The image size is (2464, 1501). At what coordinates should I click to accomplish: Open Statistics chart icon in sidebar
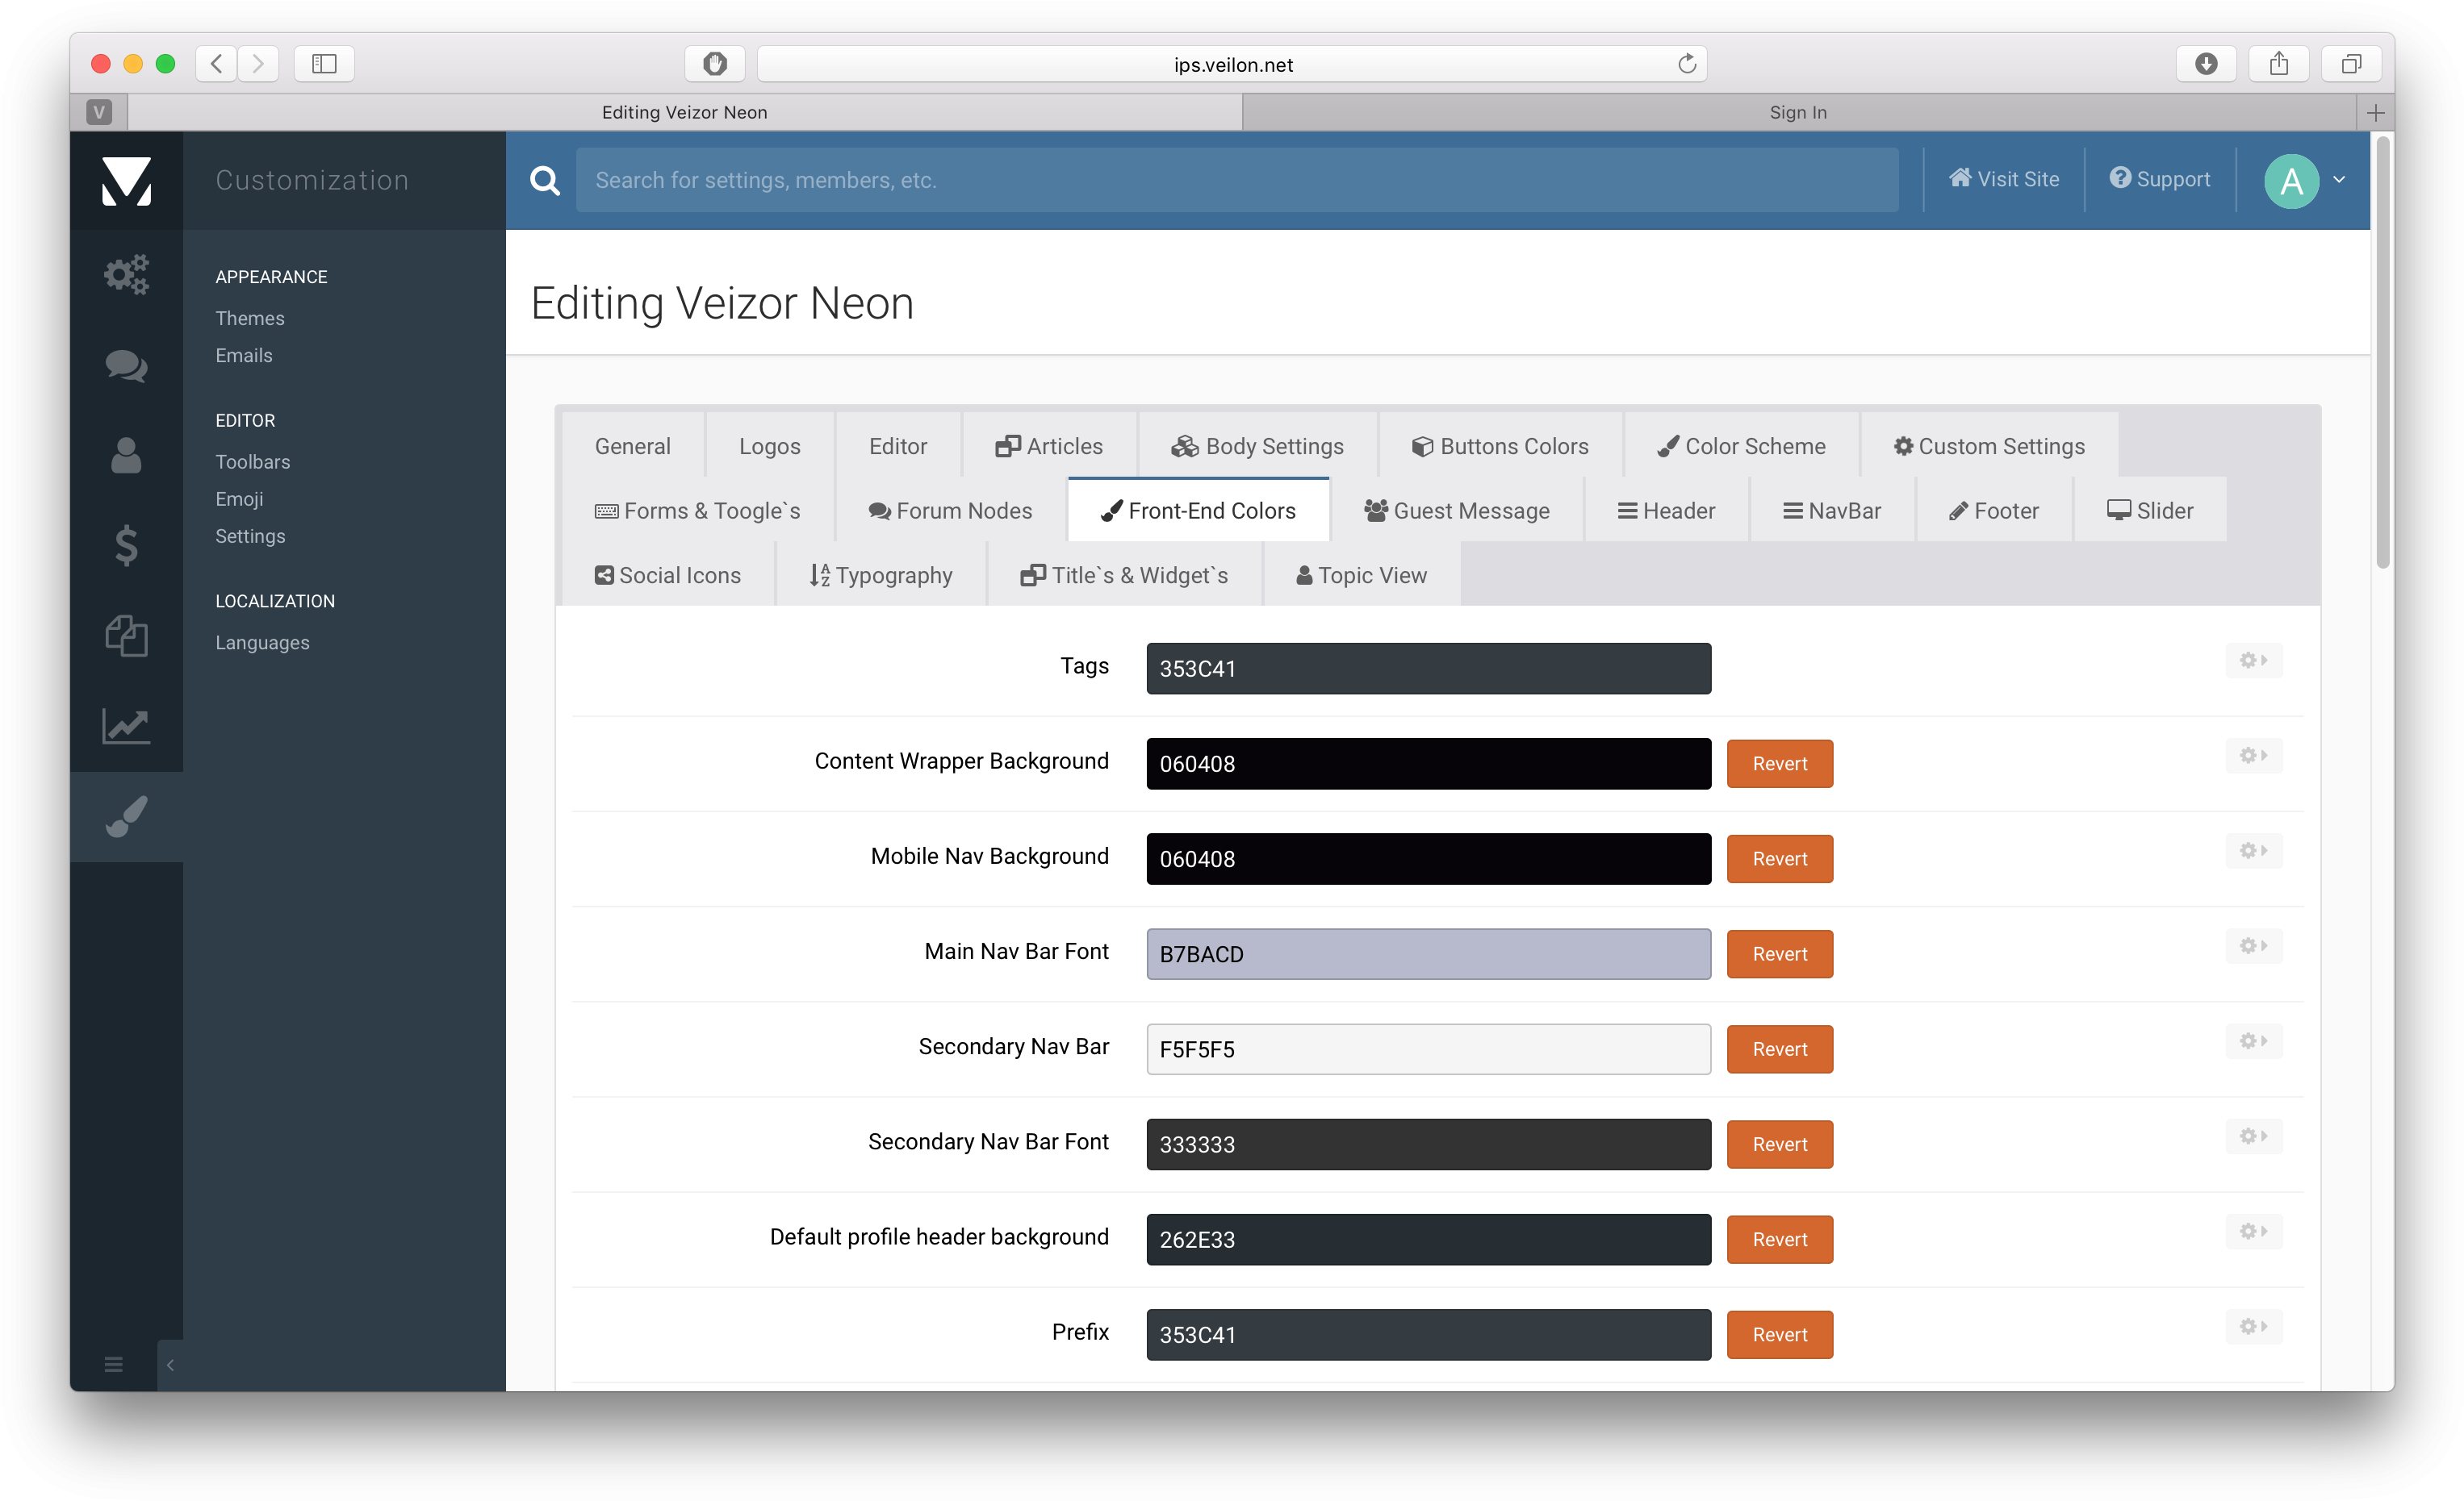tap(126, 726)
